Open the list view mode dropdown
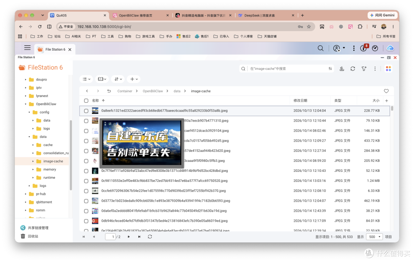 pyautogui.click(x=86, y=79)
